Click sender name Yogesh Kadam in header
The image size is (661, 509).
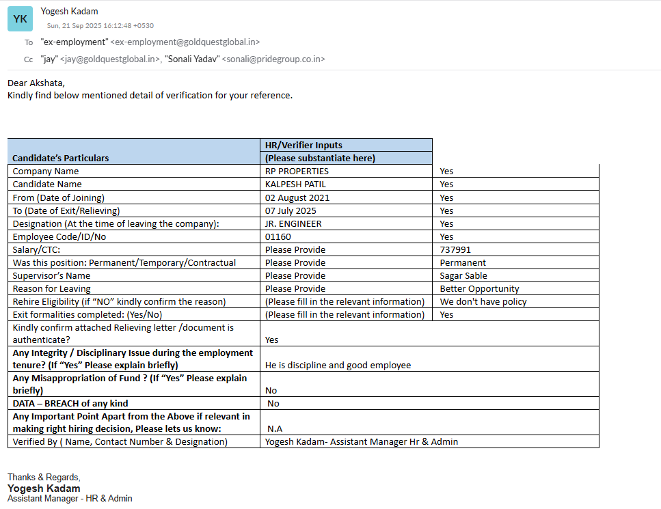[69, 12]
